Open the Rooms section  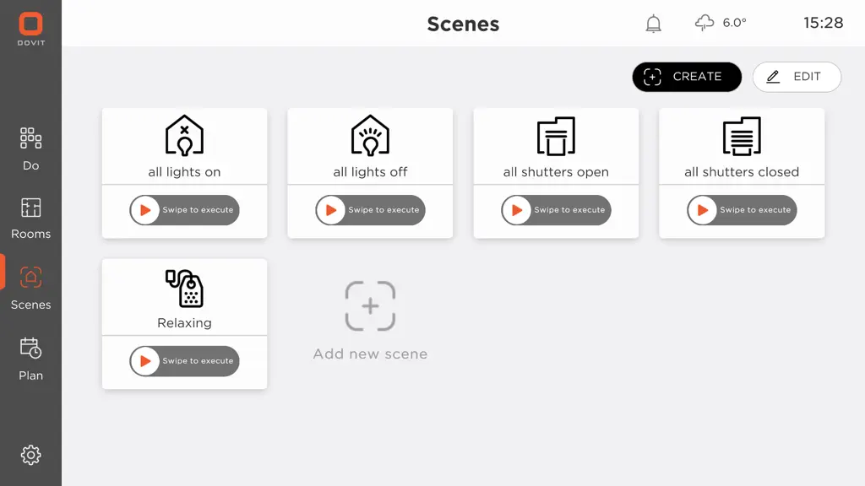(x=31, y=219)
